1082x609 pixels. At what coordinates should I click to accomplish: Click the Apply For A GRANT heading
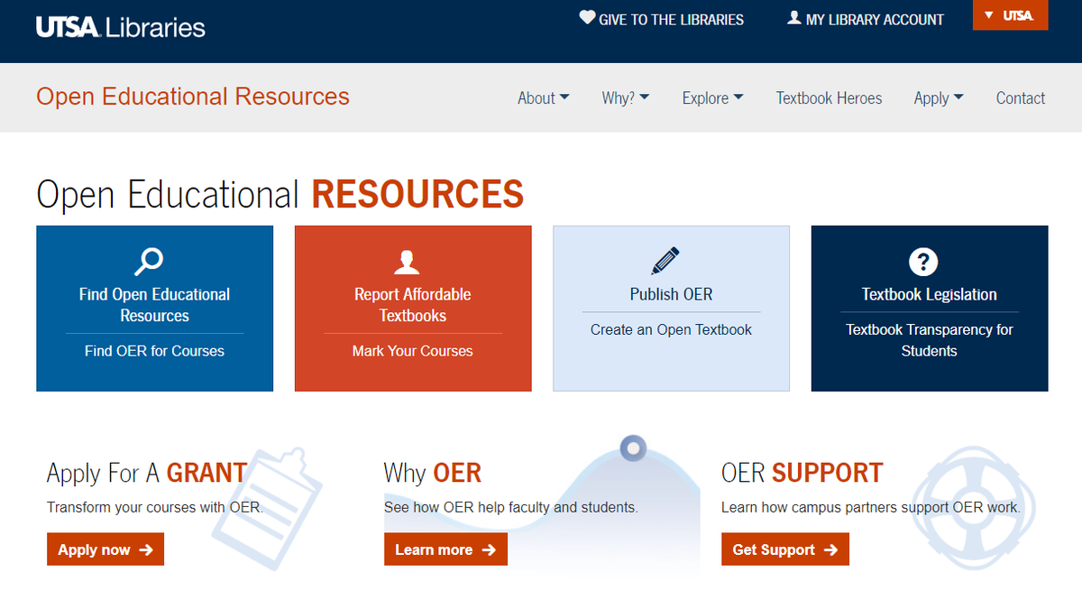tap(147, 473)
